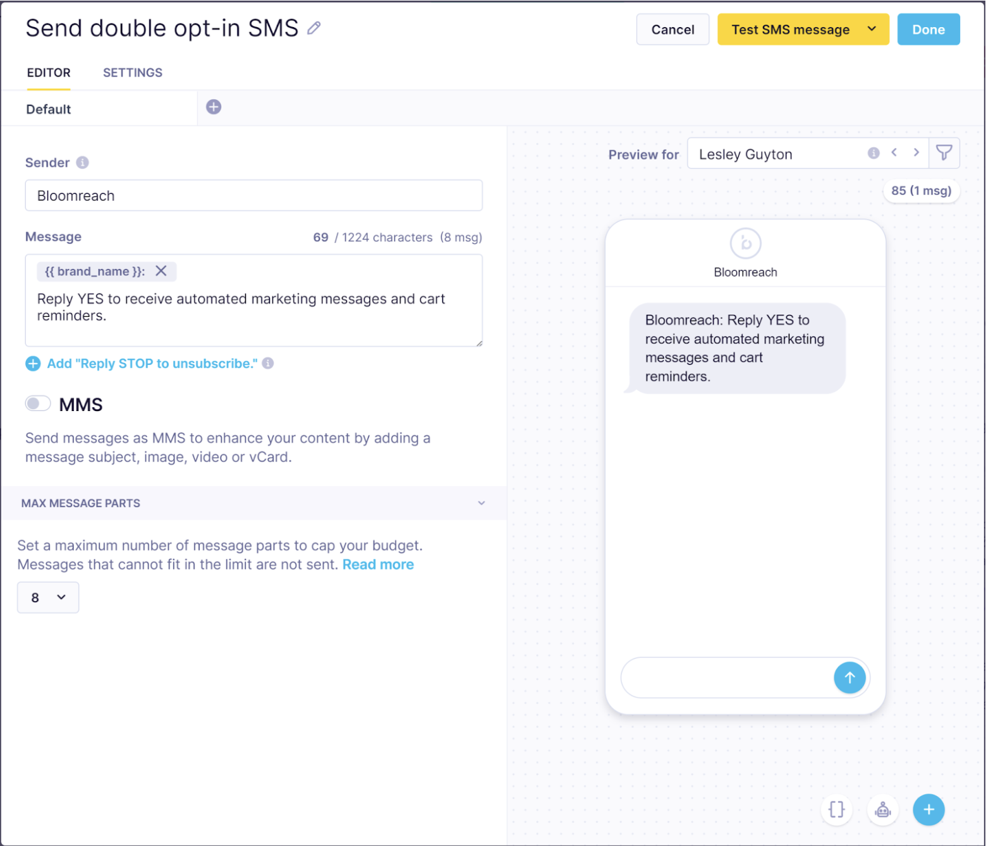Click the Send double opt-in SMS title
986x846 pixels.
(162, 28)
